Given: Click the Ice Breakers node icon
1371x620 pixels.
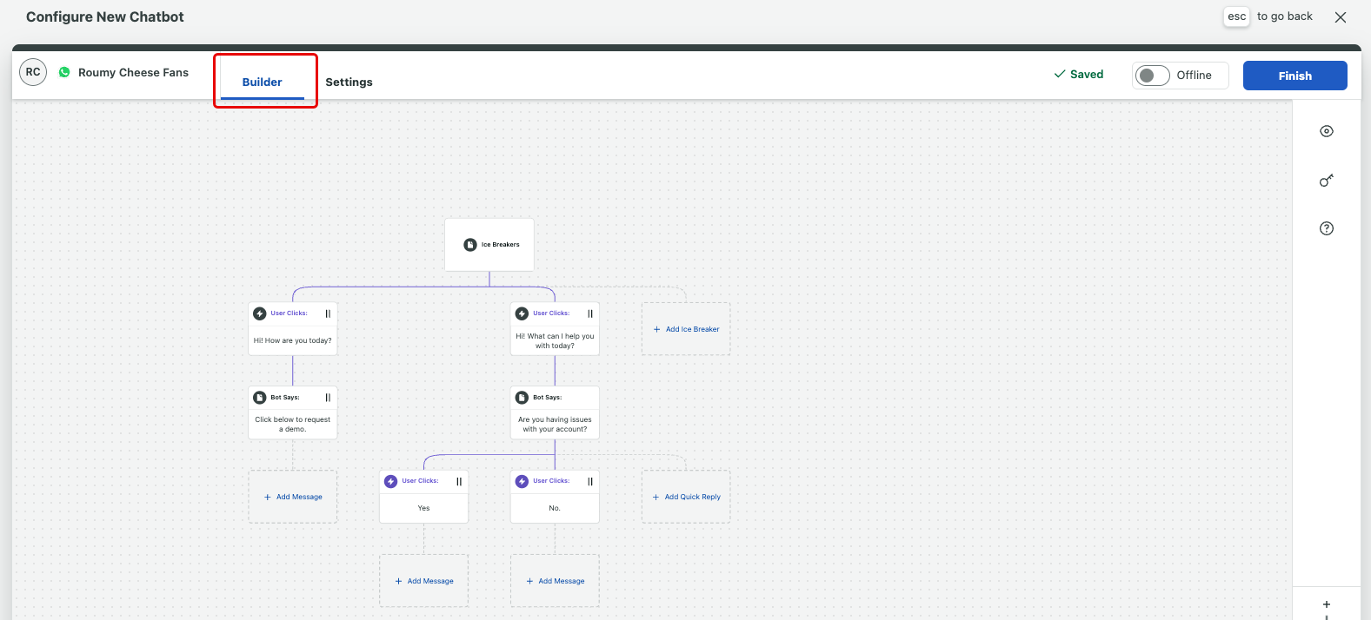Looking at the screenshot, I should [470, 245].
